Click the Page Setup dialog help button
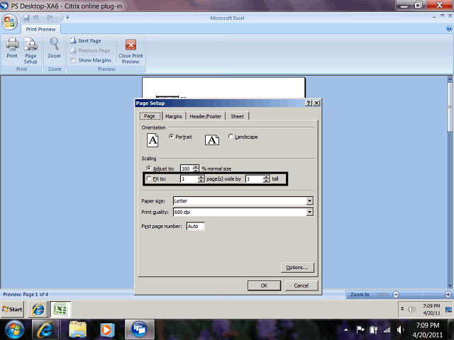The image size is (454, 340). pos(309,103)
